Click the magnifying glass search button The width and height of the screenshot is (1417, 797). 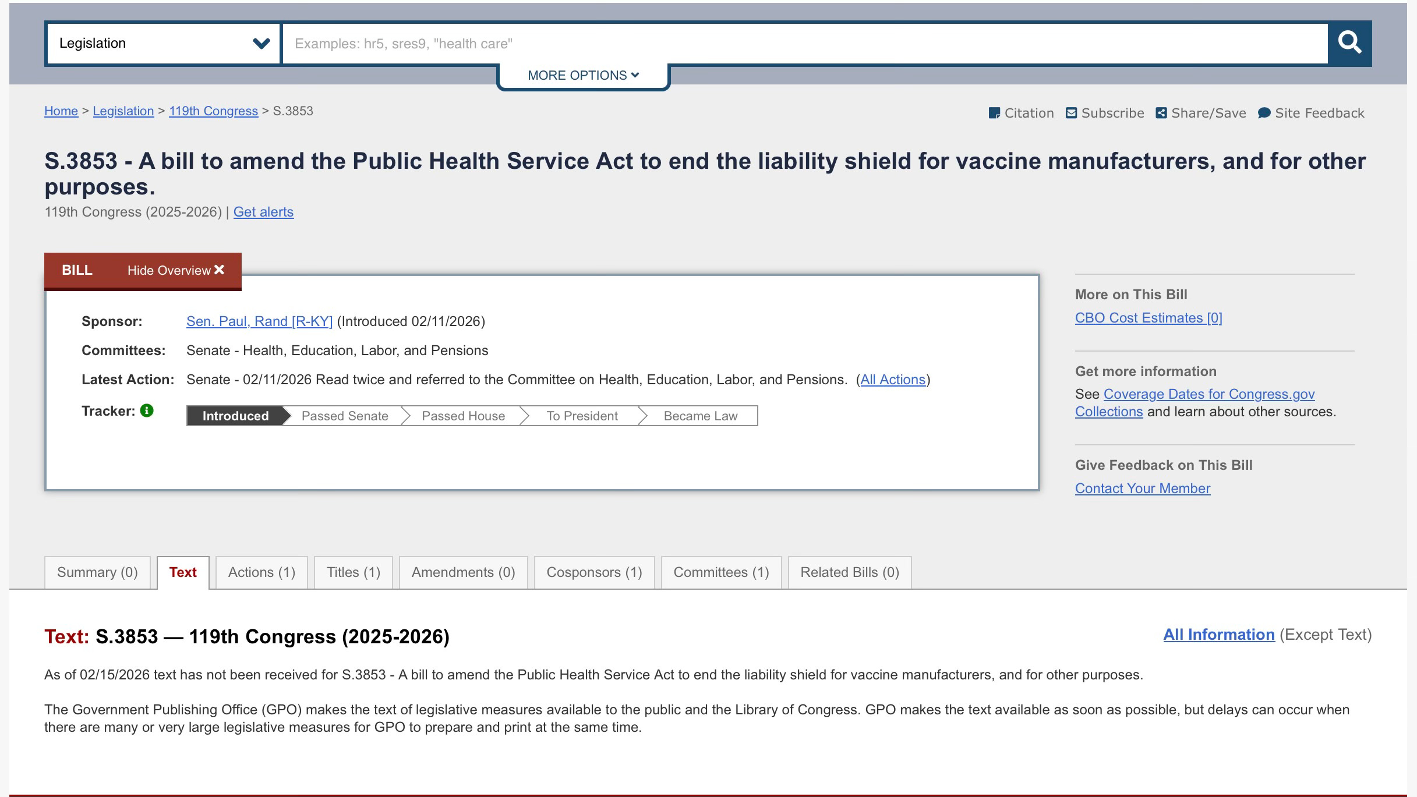(1349, 43)
